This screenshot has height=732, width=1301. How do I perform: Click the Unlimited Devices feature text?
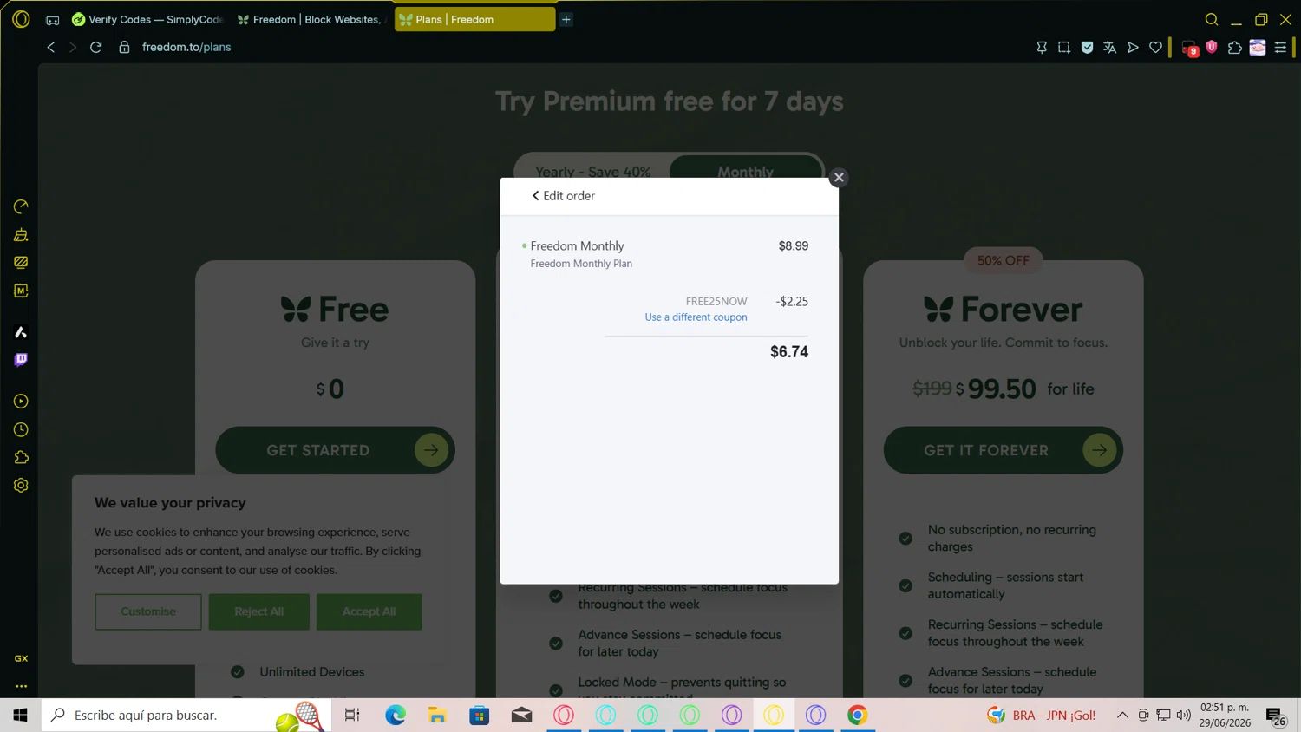click(311, 672)
